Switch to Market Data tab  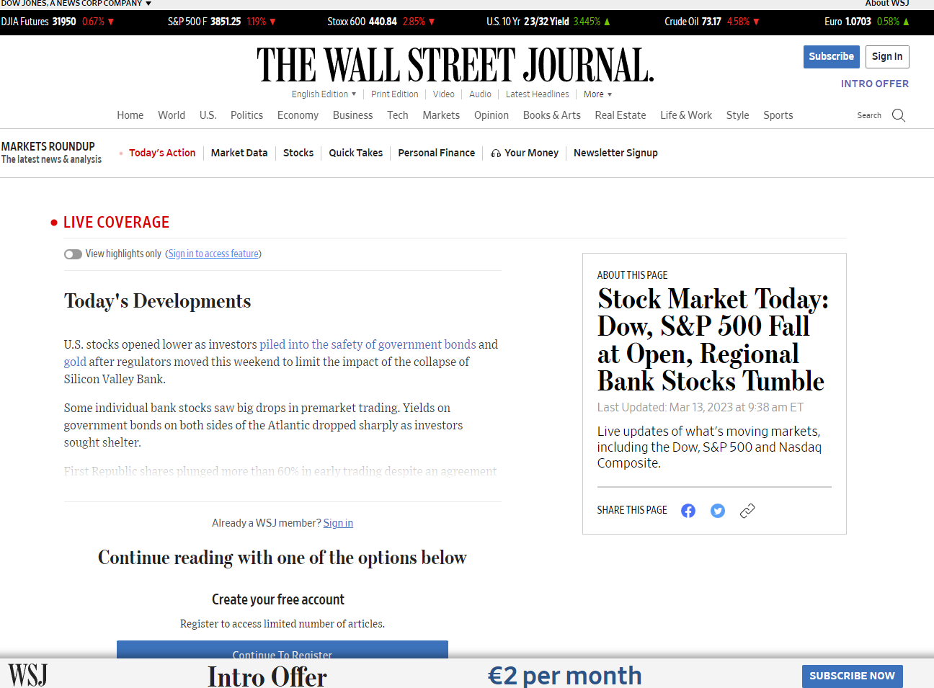239,153
